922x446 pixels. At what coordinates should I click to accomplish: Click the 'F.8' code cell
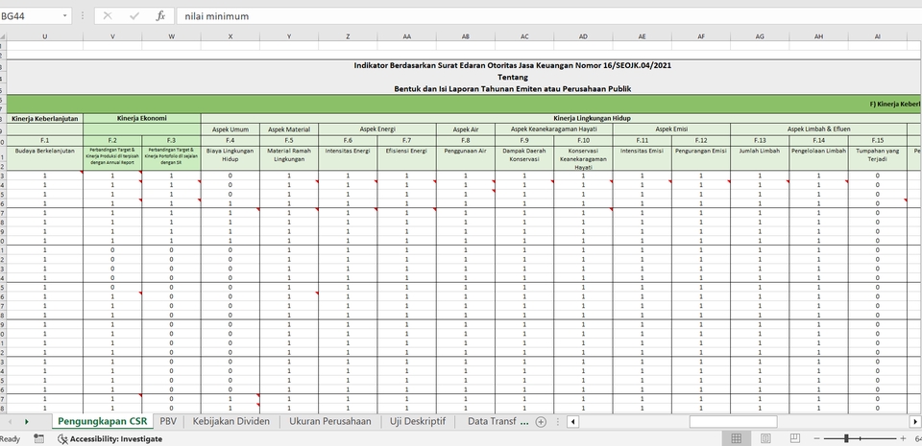tap(465, 141)
